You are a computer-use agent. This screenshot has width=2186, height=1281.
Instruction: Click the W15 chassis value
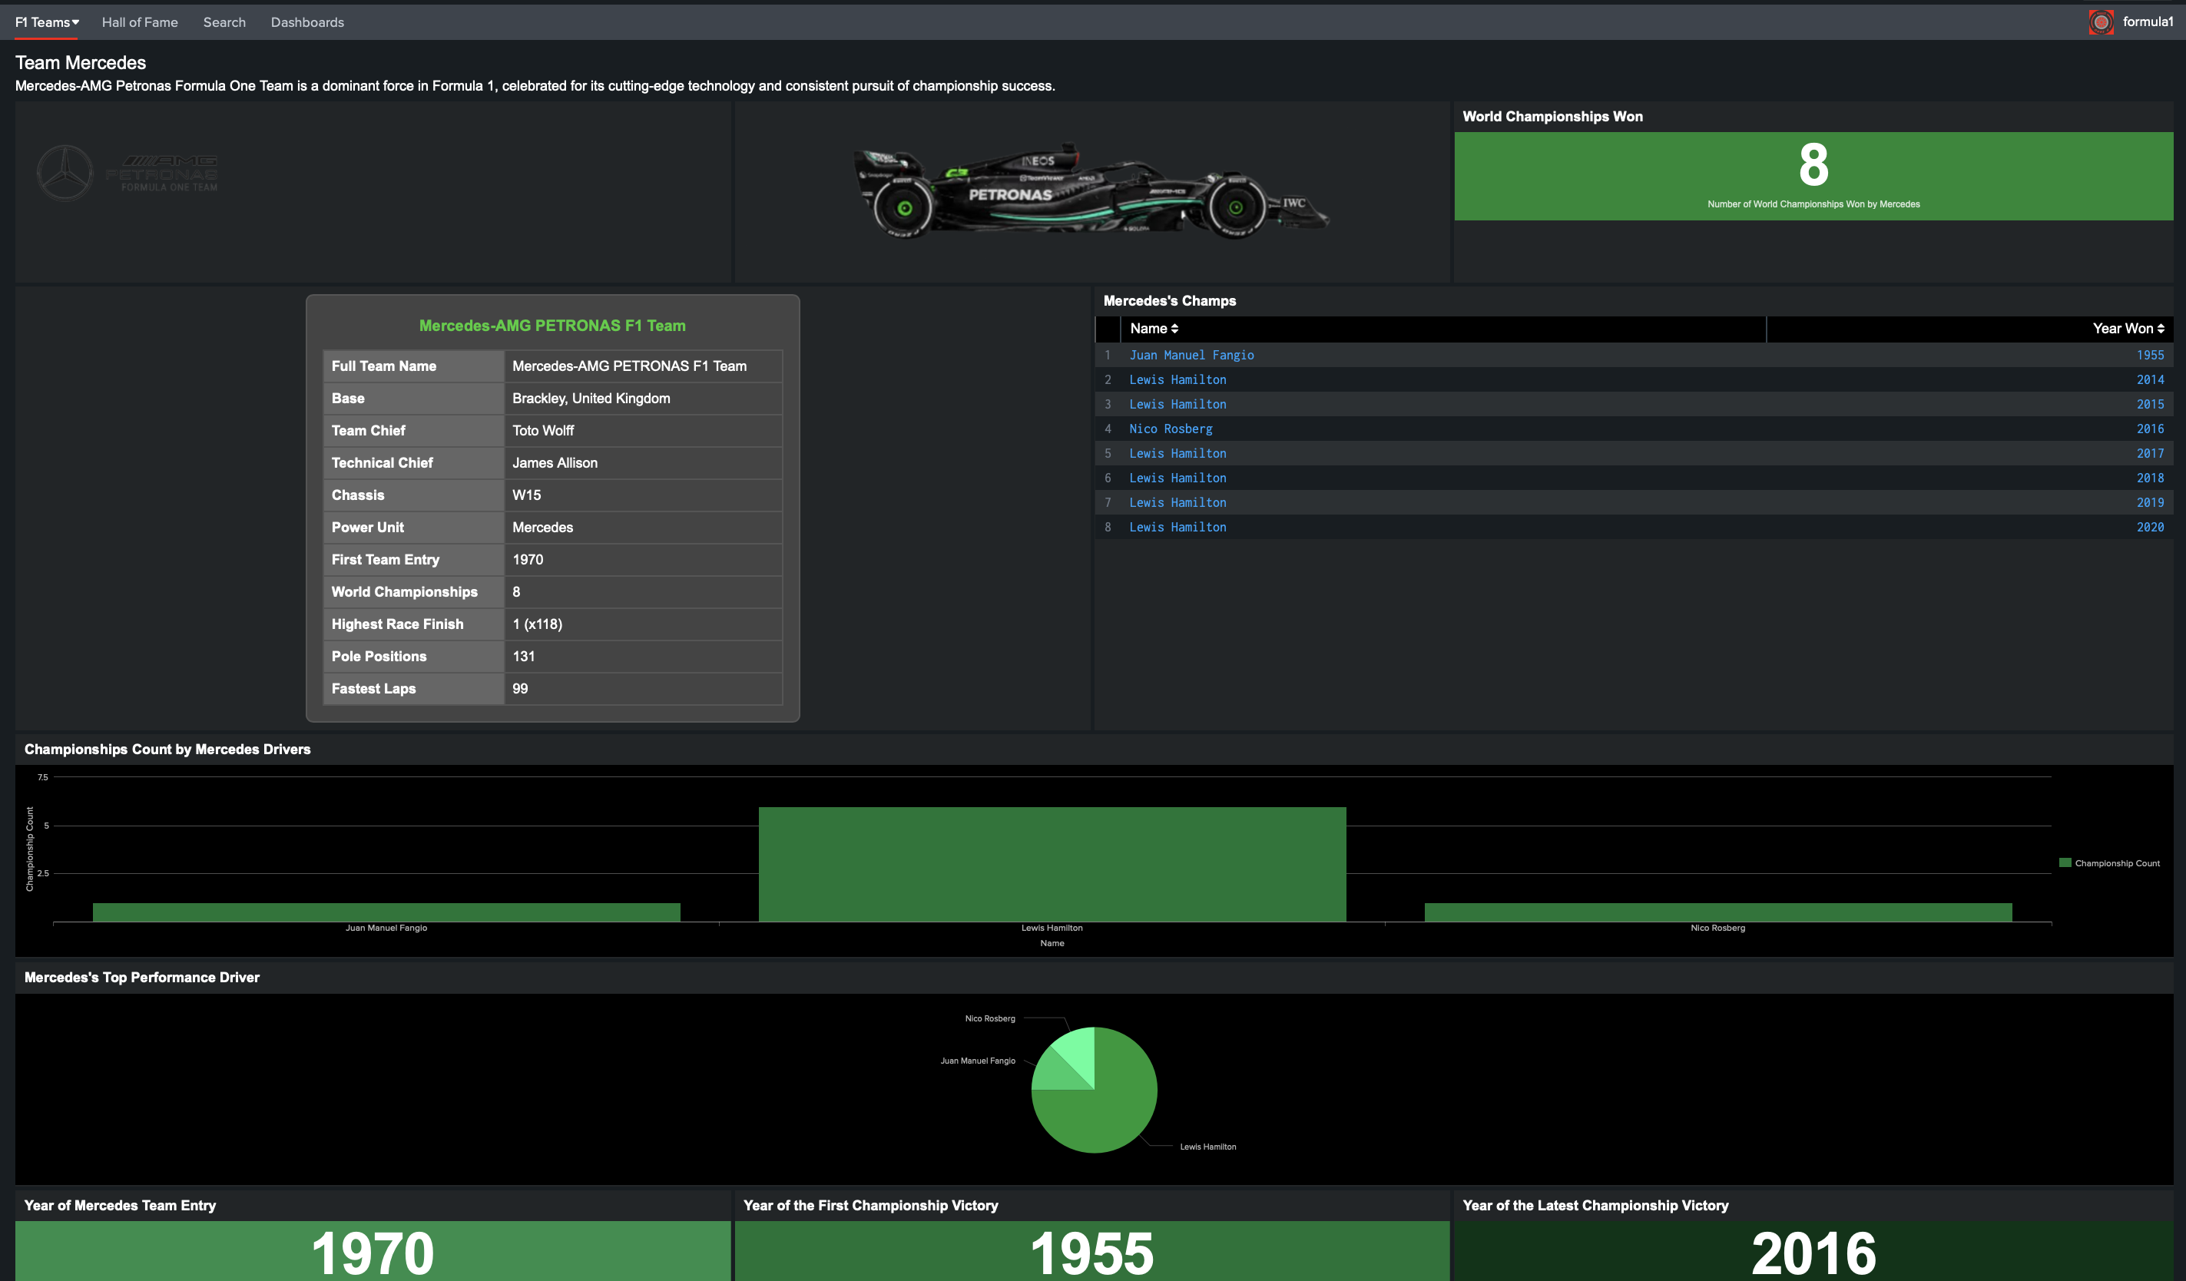[x=527, y=495]
